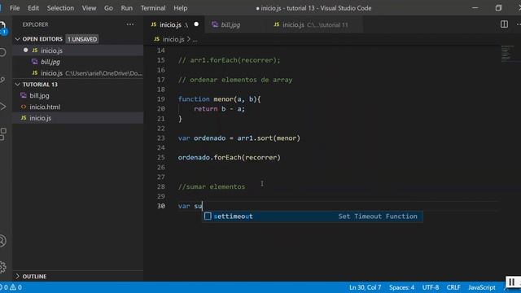Image resolution: width=521 pixels, height=293 pixels.
Task: Open inicio.html in the Tutorial 13 folder
Action: [x=78, y=107]
